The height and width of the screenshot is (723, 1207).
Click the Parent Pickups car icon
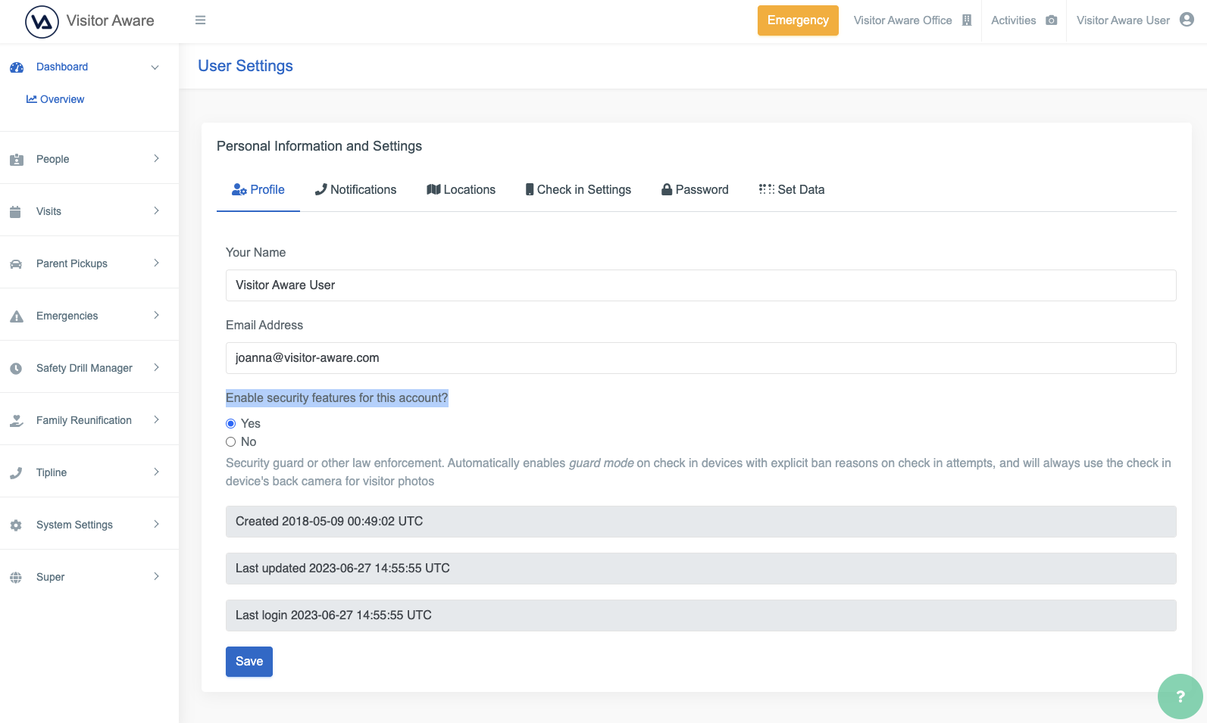coord(16,264)
